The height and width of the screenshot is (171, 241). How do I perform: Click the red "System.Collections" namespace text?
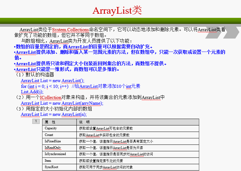pyautogui.click(x=70, y=30)
